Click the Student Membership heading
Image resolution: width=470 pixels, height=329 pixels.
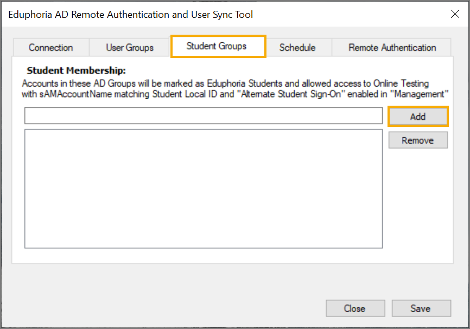point(76,70)
